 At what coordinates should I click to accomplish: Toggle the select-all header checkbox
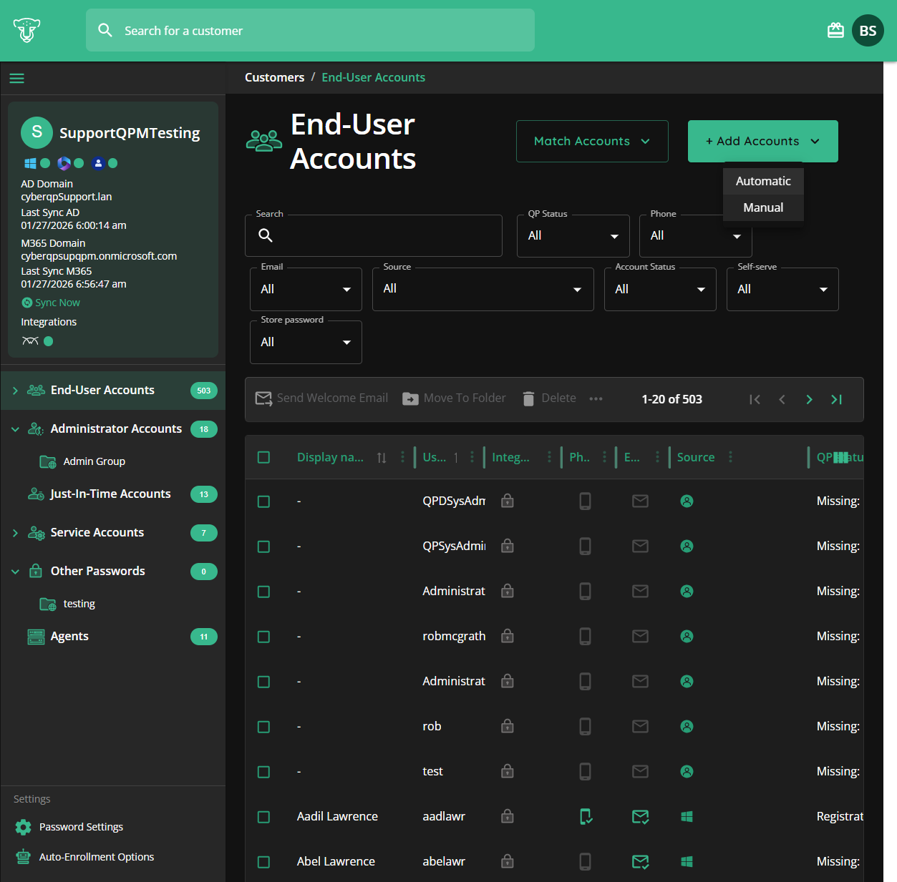point(263,457)
